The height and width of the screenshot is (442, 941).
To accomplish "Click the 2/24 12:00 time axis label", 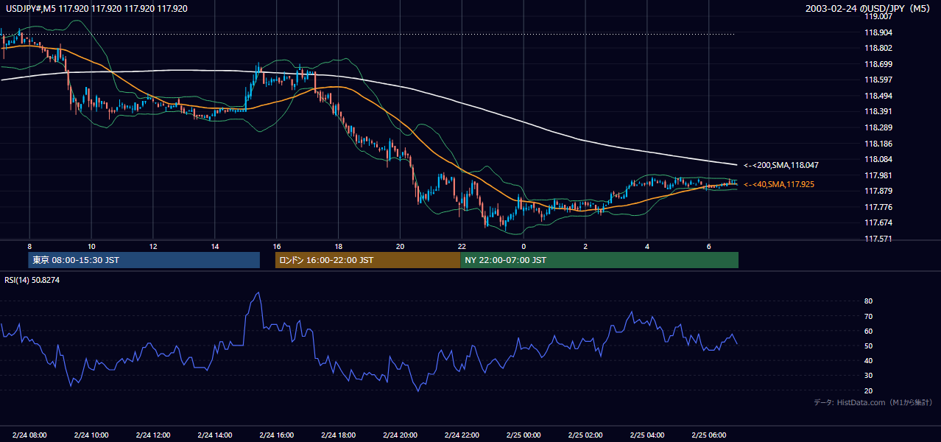I will click(153, 435).
